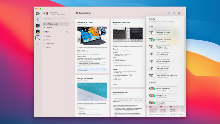Click the folder icon next to Design
Screen dimensions: 220x124
pos(44,36)
